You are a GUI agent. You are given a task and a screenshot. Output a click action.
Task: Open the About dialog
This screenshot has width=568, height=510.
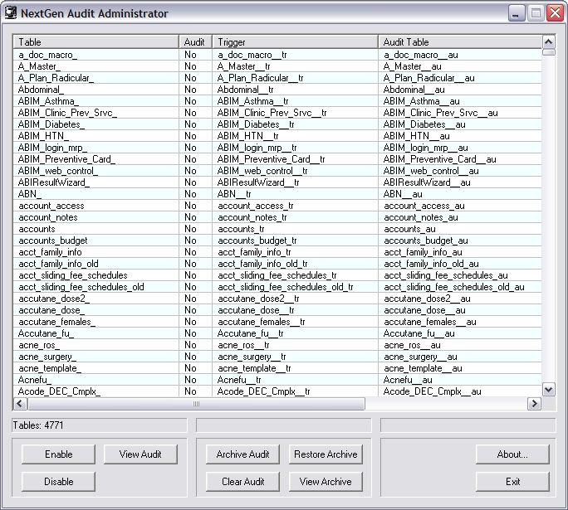point(512,454)
